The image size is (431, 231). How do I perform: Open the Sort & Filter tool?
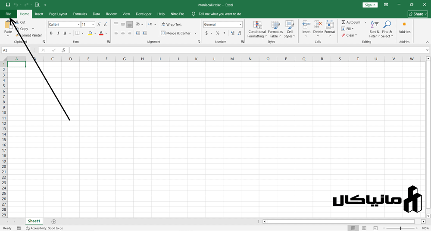click(x=375, y=25)
